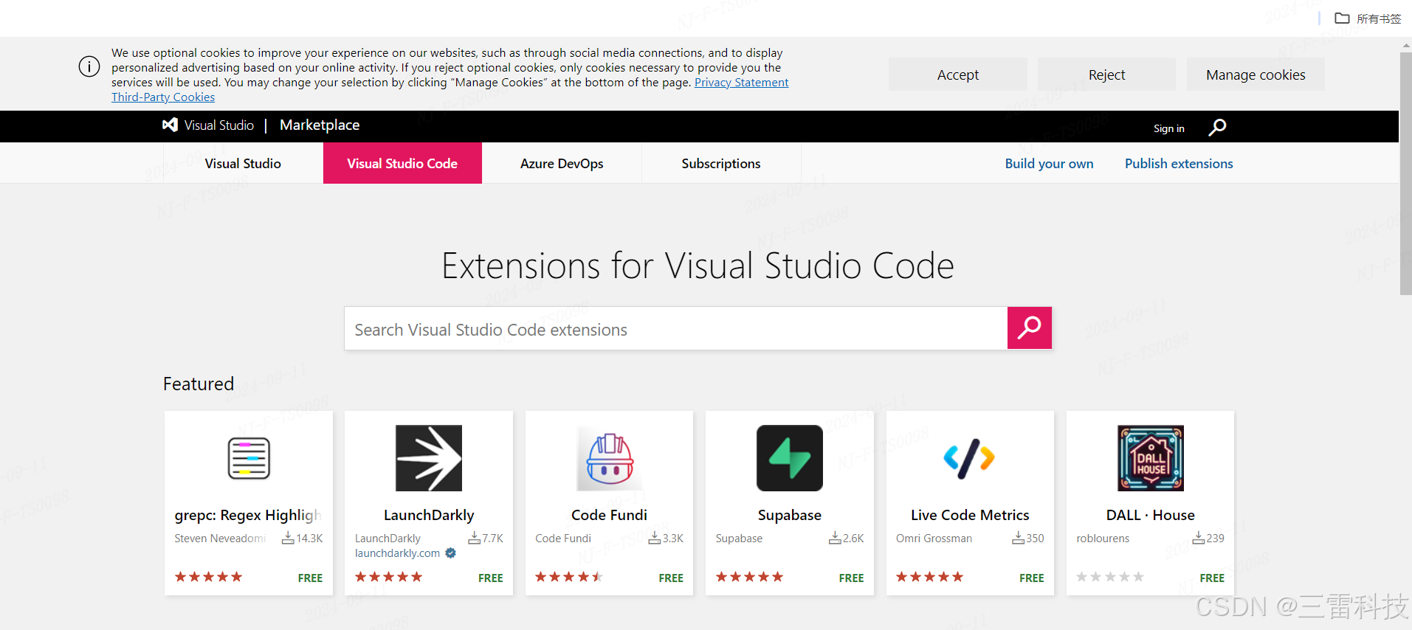The width and height of the screenshot is (1412, 630).
Task: Click the FREE label on Supabase card
Action: coord(851,578)
